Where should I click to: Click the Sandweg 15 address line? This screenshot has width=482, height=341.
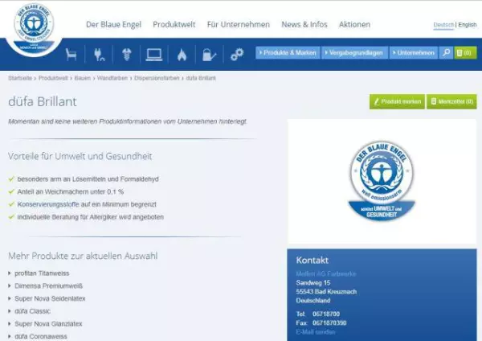pyautogui.click(x=313, y=282)
